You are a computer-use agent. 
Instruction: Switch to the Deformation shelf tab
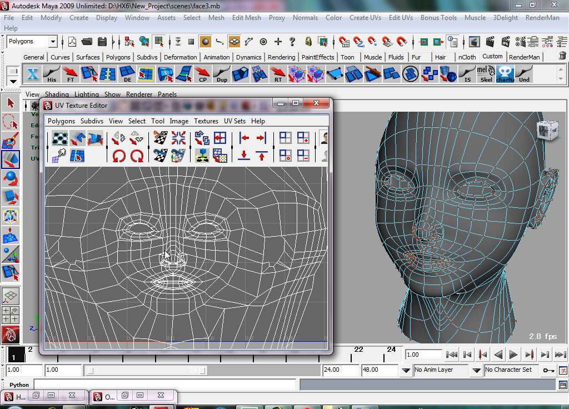pyautogui.click(x=181, y=57)
